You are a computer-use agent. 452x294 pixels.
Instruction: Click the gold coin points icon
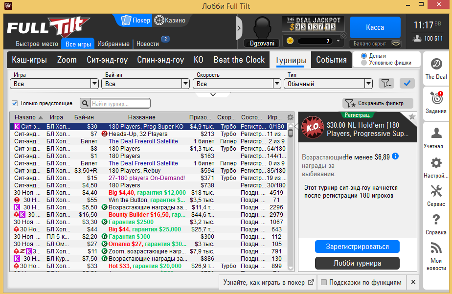290,41
